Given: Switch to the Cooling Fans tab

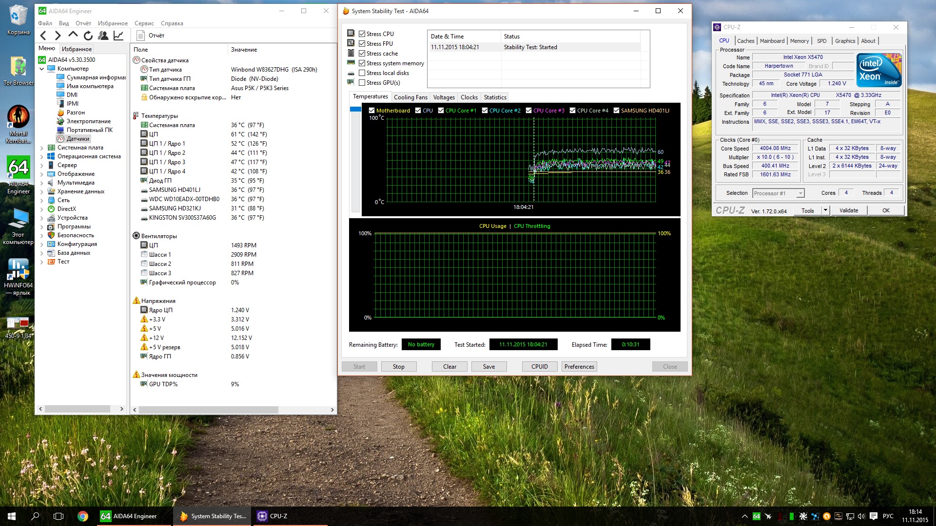Looking at the screenshot, I should pos(410,97).
